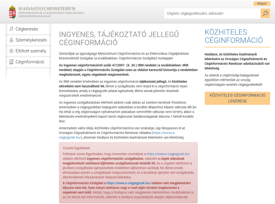Click the Hungarian coat of arms logo
This screenshot has width=275, height=204.
click(x=12, y=12)
